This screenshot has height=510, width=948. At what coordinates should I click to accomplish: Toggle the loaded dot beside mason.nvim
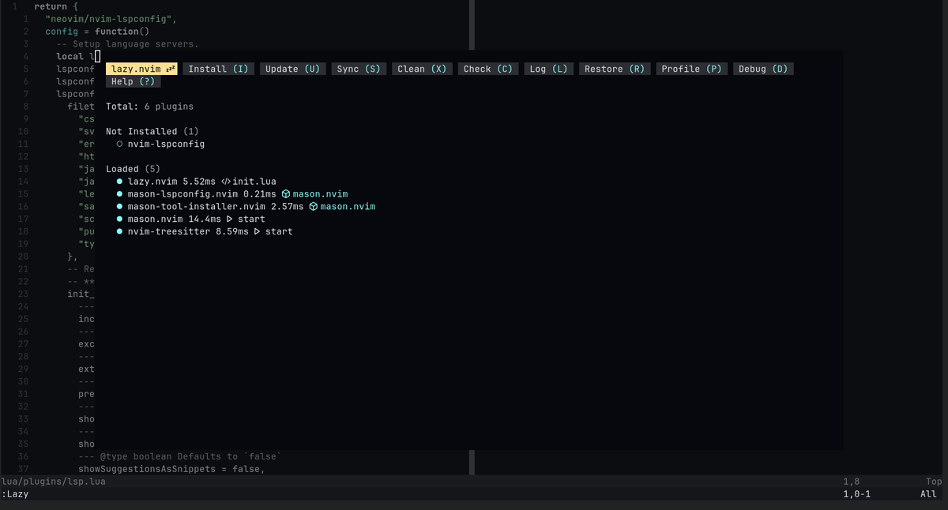118,219
